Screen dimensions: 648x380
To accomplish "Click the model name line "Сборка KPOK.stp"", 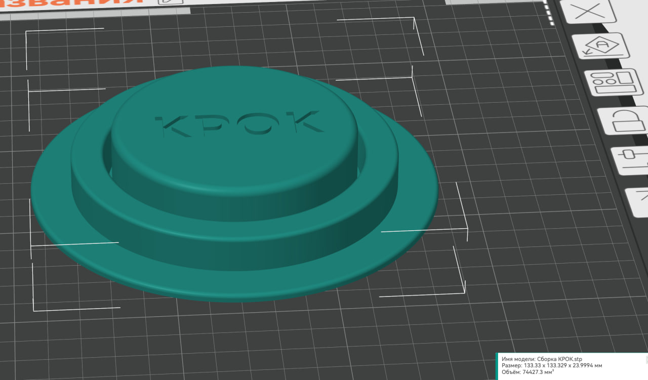I will (542, 359).
